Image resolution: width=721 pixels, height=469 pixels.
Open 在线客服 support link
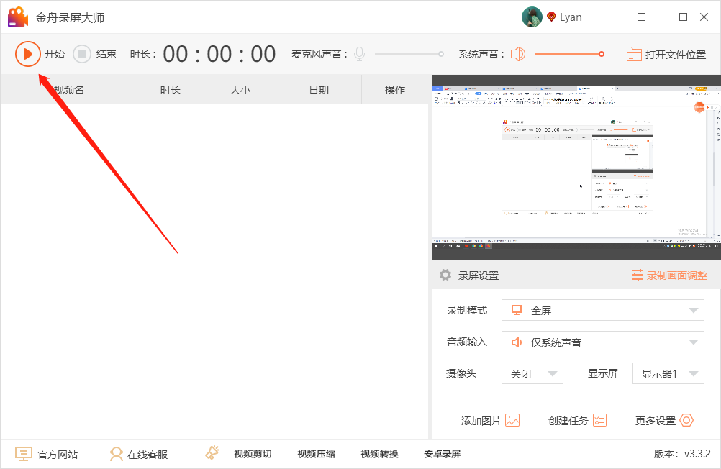147,455
